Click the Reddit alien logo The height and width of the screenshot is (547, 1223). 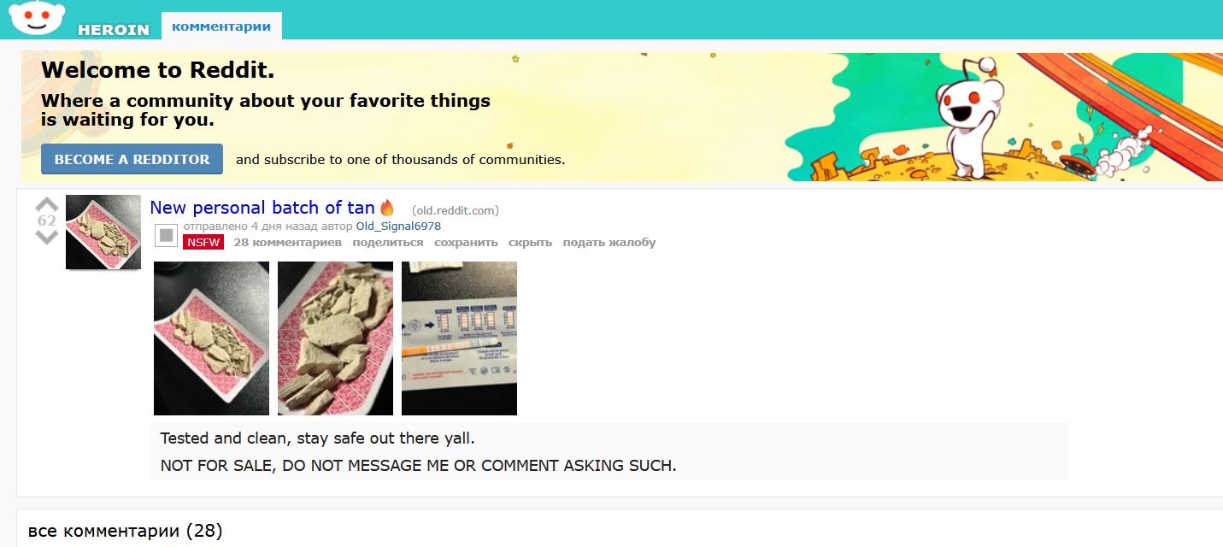37,18
